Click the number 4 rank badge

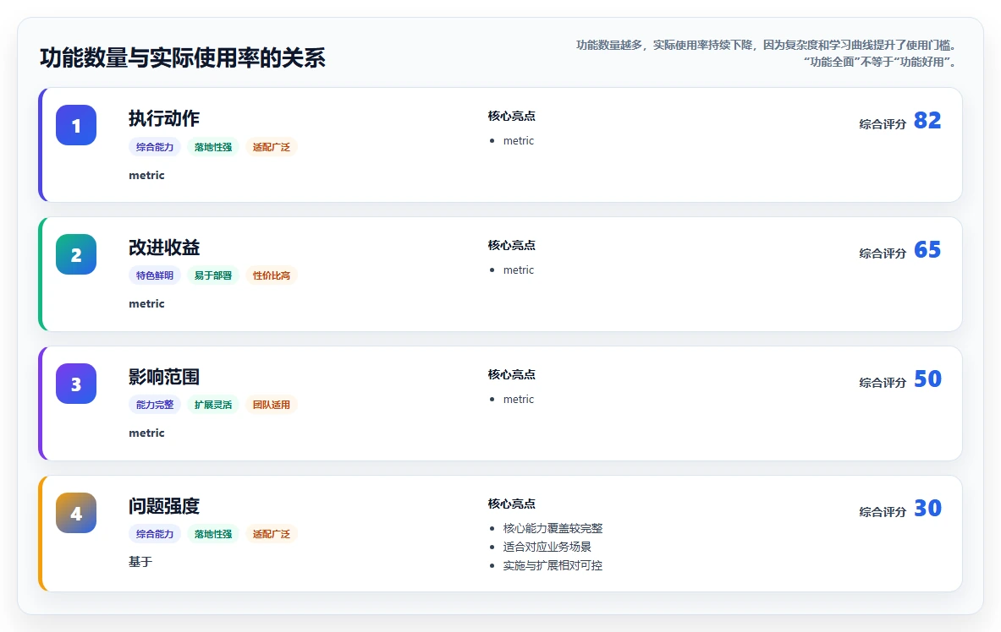76,513
